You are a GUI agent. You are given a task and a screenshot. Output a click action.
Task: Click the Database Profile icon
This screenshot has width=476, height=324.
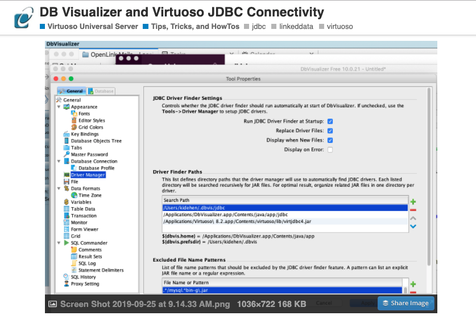(x=74, y=168)
